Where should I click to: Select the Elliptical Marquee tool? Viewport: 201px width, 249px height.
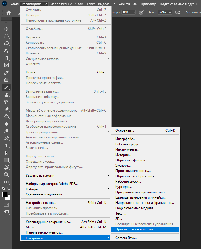pos(6,36)
